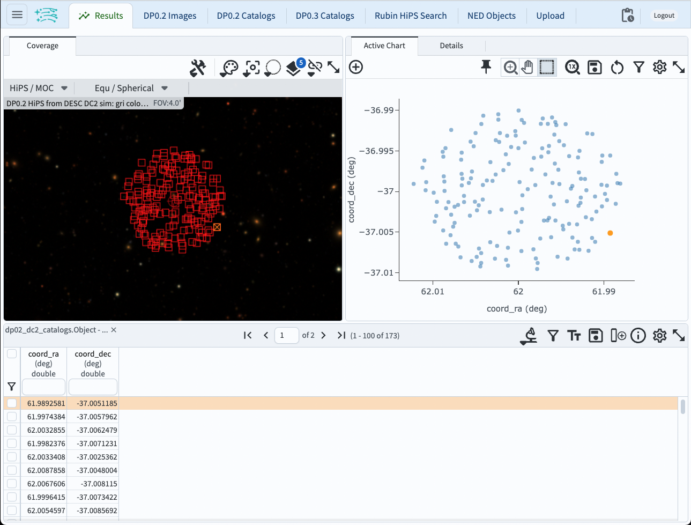Open the DP0.2 Images tab
The height and width of the screenshot is (525, 691).
[x=170, y=16]
